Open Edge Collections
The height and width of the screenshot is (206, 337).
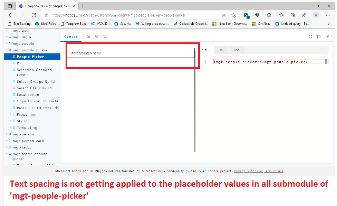click(292, 15)
